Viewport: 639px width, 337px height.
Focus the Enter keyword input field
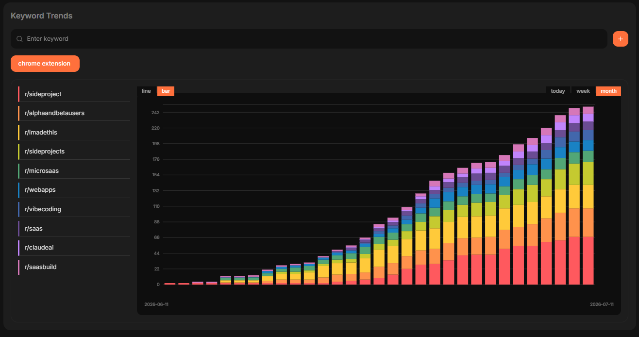[x=309, y=39]
